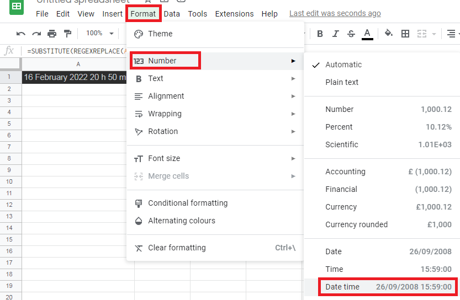Image resolution: width=460 pixels, height=300 pixels.
Task: Open the Extensions menu
Action: pos(234,14)
